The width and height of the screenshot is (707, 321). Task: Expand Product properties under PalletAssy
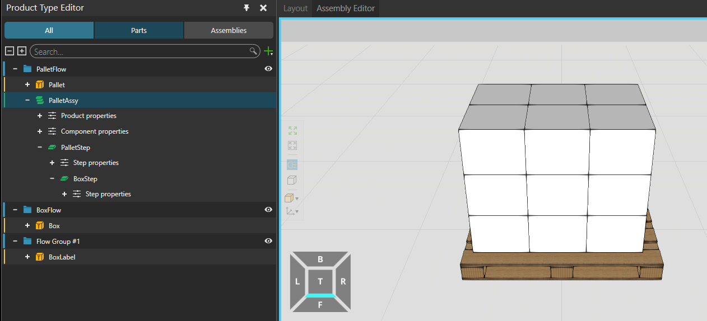click(x=39, y=116)
